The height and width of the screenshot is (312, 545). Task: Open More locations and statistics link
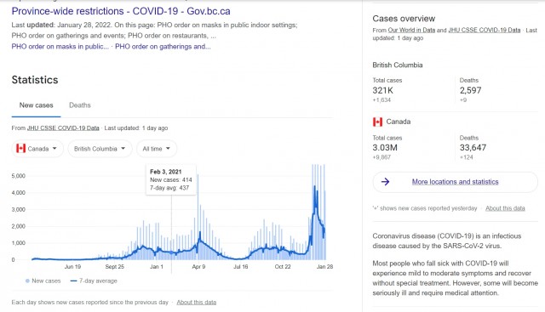(455, 182)
